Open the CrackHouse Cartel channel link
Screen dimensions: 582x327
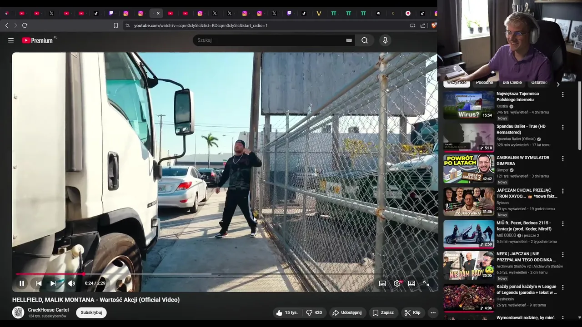[x=48, y=310]
